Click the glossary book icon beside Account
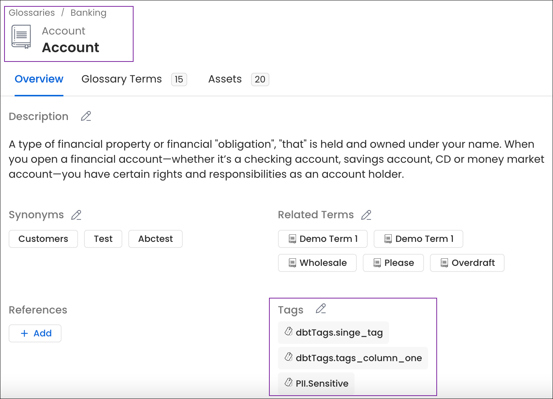 21,36
